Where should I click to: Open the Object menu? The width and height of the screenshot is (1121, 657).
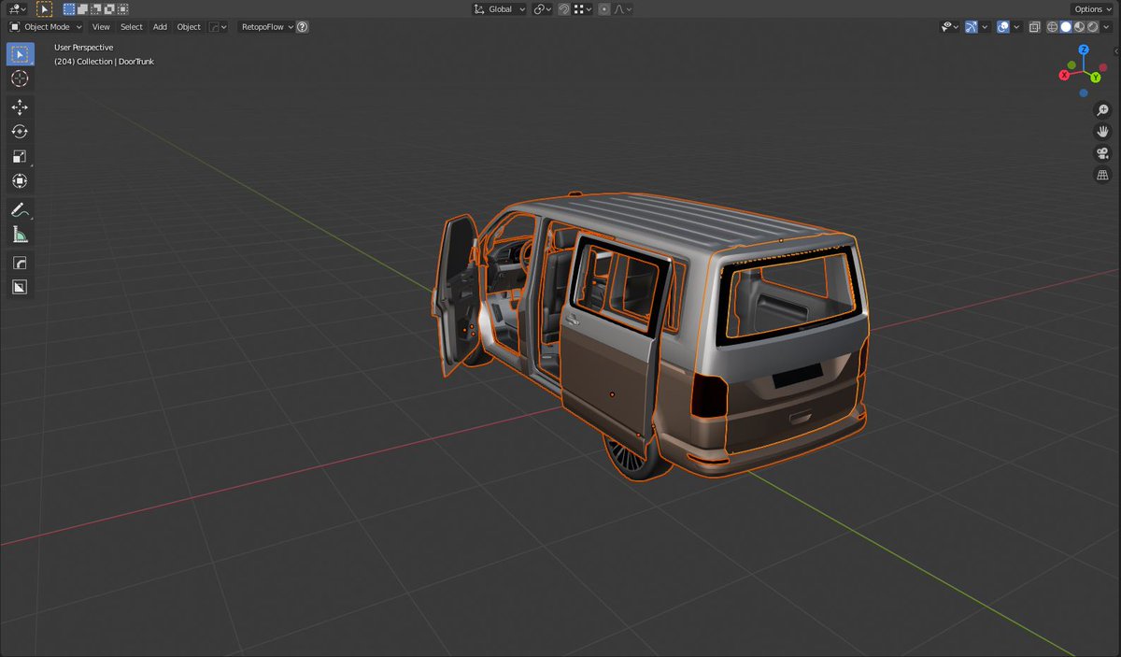point(188,26)
